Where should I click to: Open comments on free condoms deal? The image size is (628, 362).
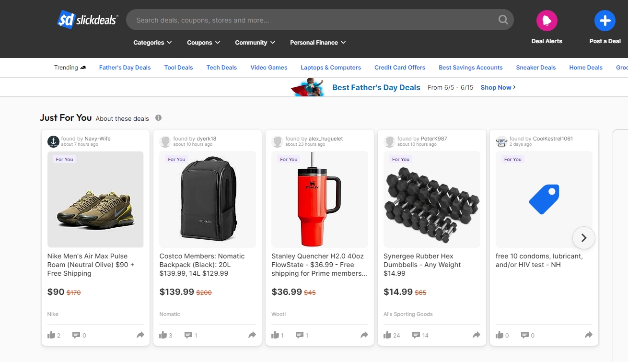point(524,335)
